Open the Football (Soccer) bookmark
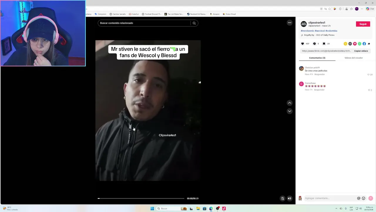This screenshot has width=376, height=212. (x=152, y=14)
